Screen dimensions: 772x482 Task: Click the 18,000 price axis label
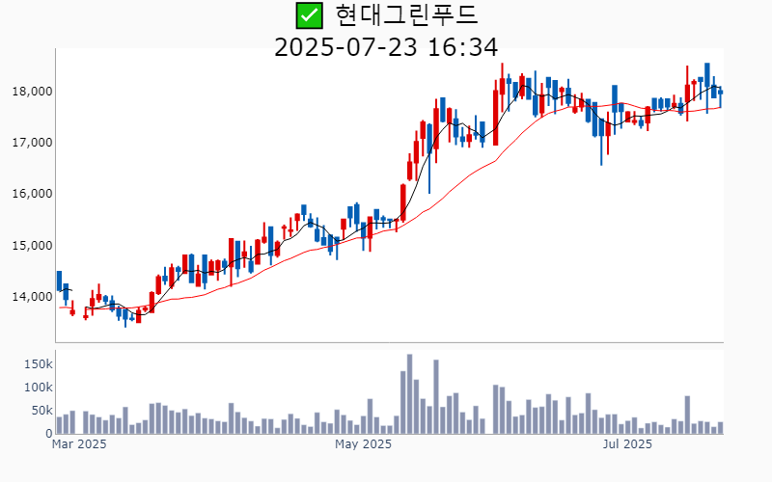[32, 92]
